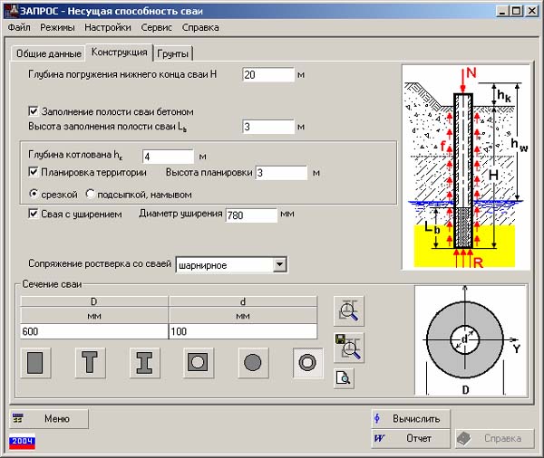Open the Режимы menu
544x458 pixels.
[56, 27]
